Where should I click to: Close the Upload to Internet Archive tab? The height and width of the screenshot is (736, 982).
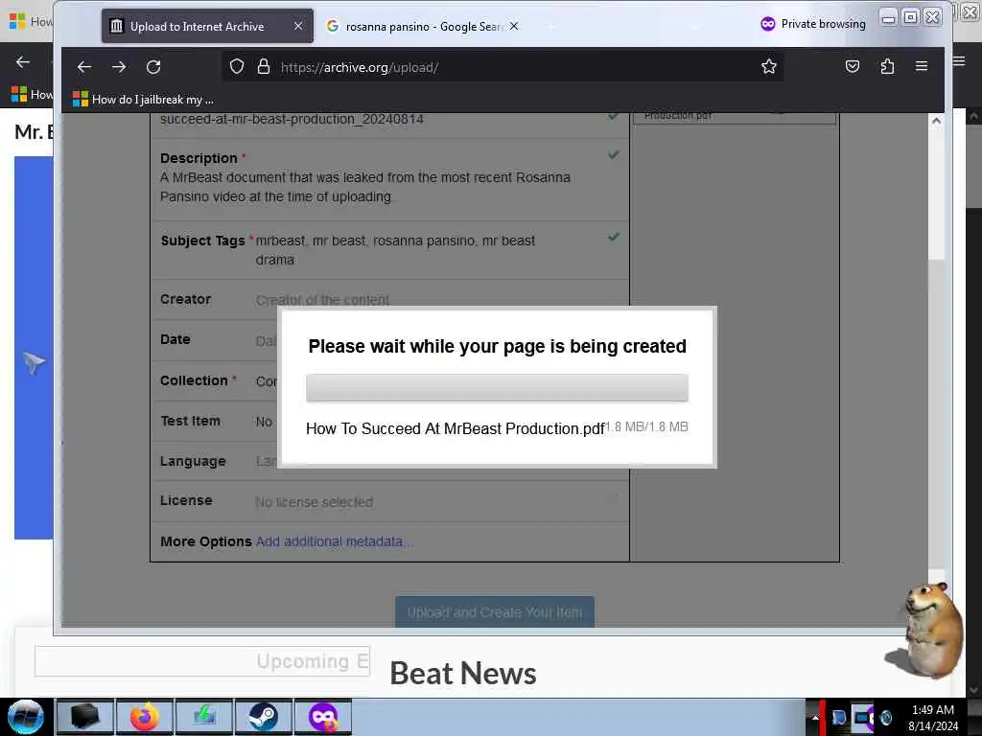[x=298, y=26]
